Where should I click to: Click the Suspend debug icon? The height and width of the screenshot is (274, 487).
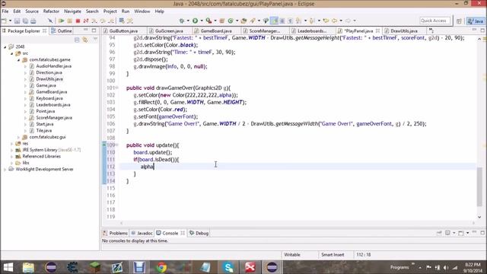[70, 21]
